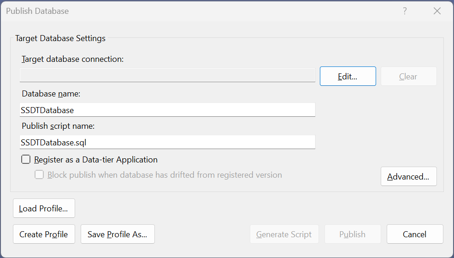Cancel the publish dialog
454x258 pixels.
[x=414, y=234]
